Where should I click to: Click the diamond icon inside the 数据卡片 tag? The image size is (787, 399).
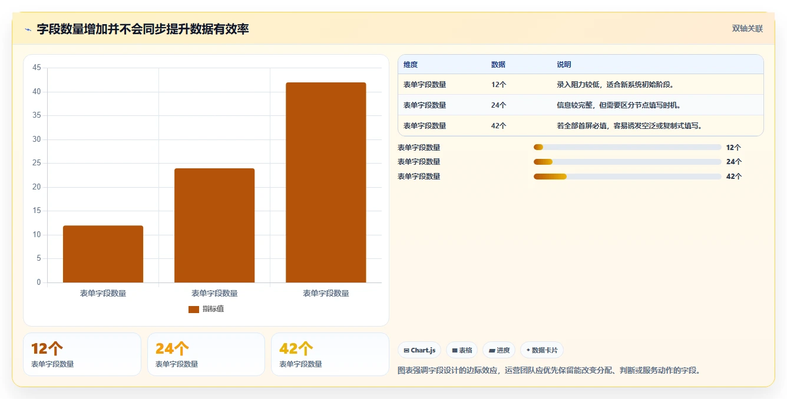pos(528,350)
